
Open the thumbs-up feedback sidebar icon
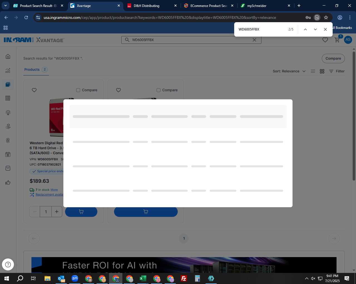click(x=8, y=182)
